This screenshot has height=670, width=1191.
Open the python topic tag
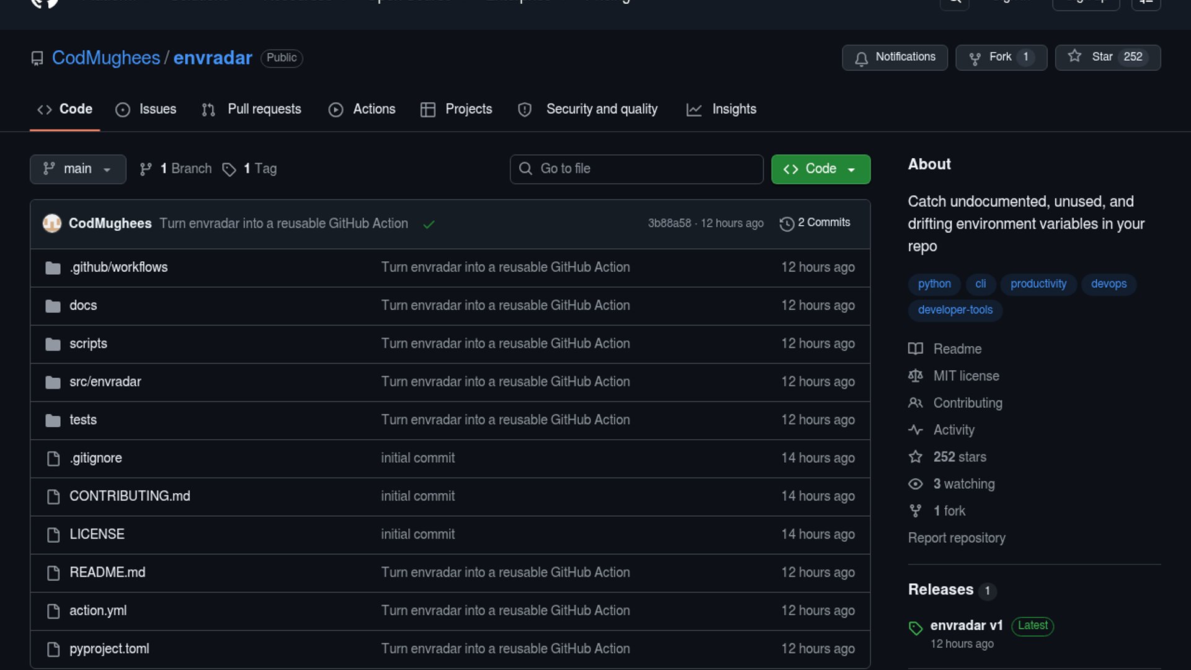934,284
